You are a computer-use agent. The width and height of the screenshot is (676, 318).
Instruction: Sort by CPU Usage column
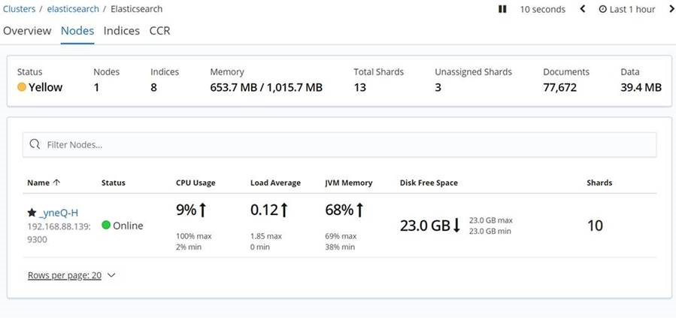click(196, 183)
